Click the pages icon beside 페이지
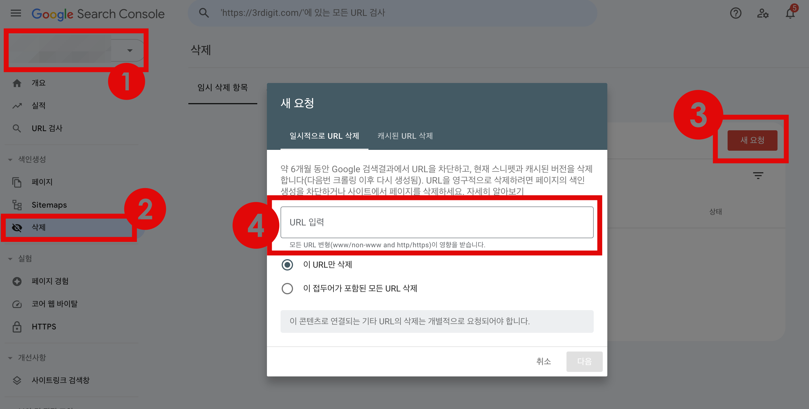The width and height of the screenshot is (809, 409). tap(17, 182)
